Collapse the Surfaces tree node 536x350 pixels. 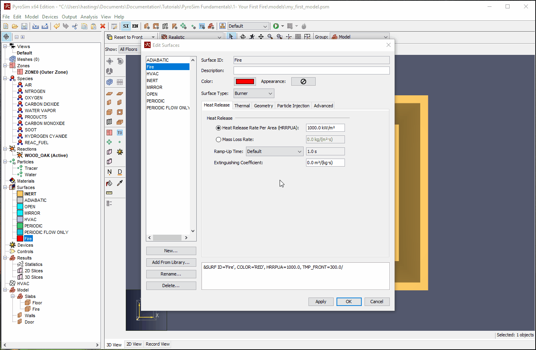6,187
